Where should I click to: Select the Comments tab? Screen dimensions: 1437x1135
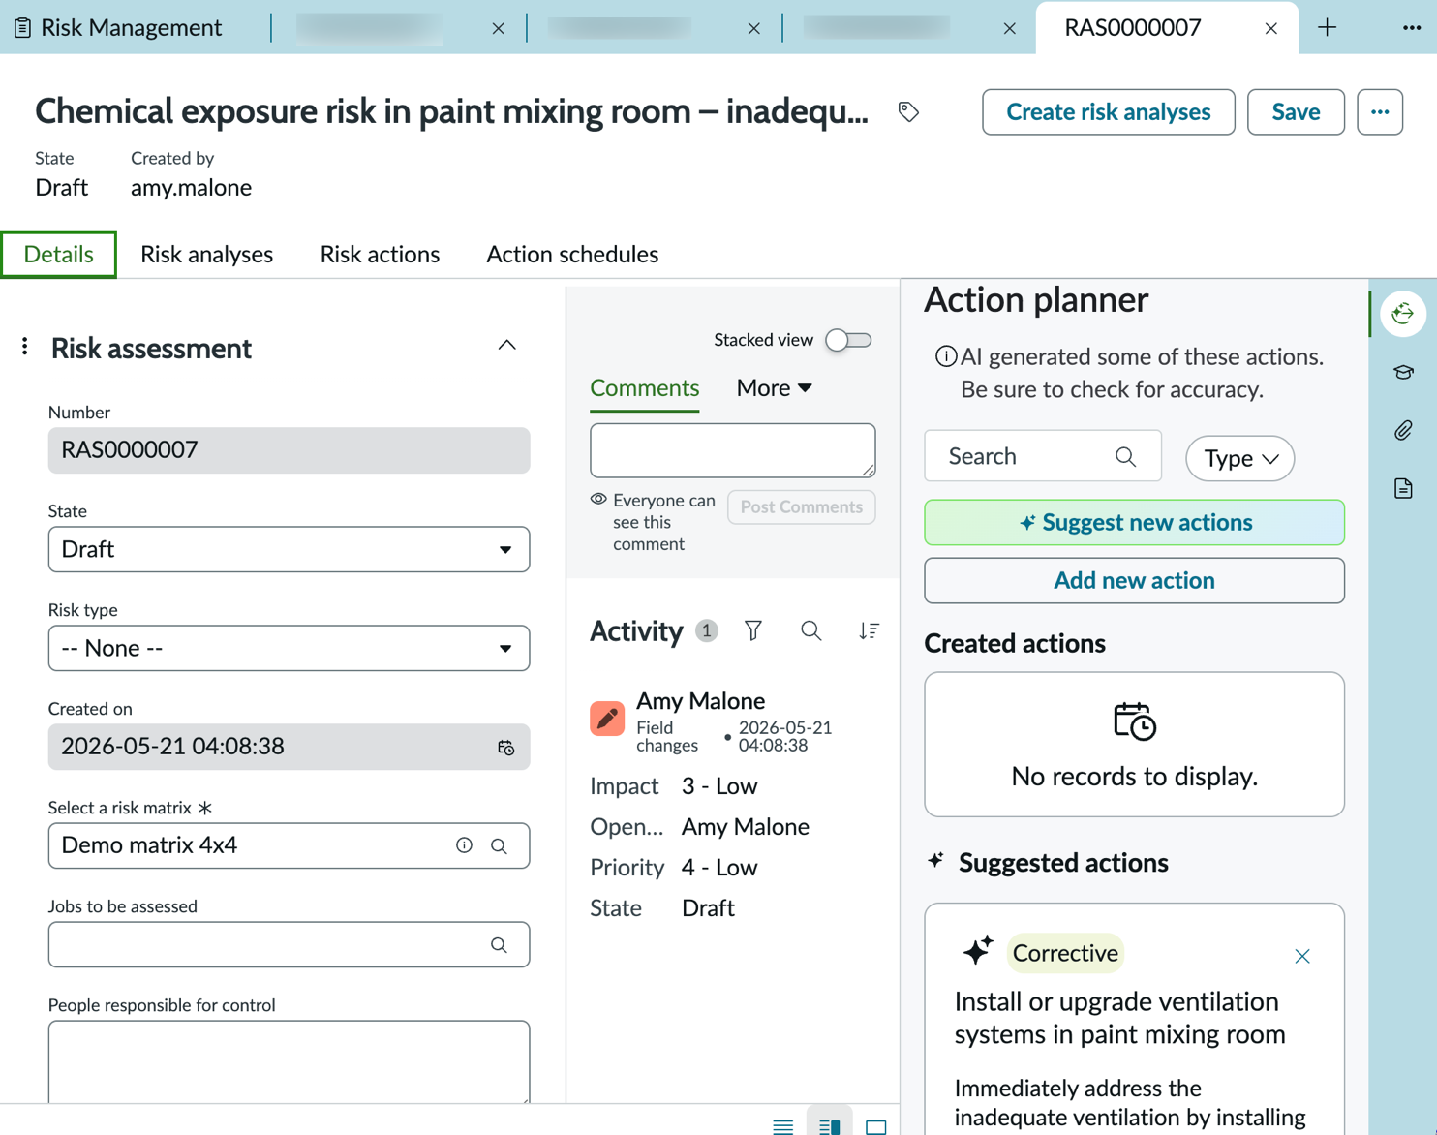(x=644, y=388)
